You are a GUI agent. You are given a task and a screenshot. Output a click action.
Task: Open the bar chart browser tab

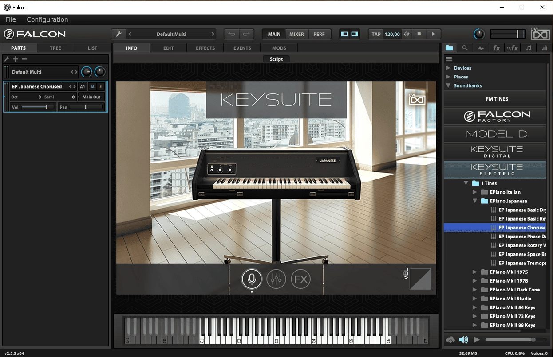click(x=544, y=48)
